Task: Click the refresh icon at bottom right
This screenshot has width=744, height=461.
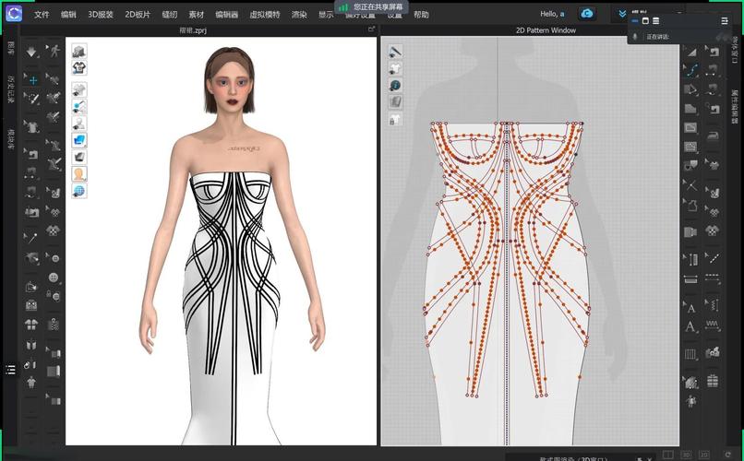Action: [728, 455]
